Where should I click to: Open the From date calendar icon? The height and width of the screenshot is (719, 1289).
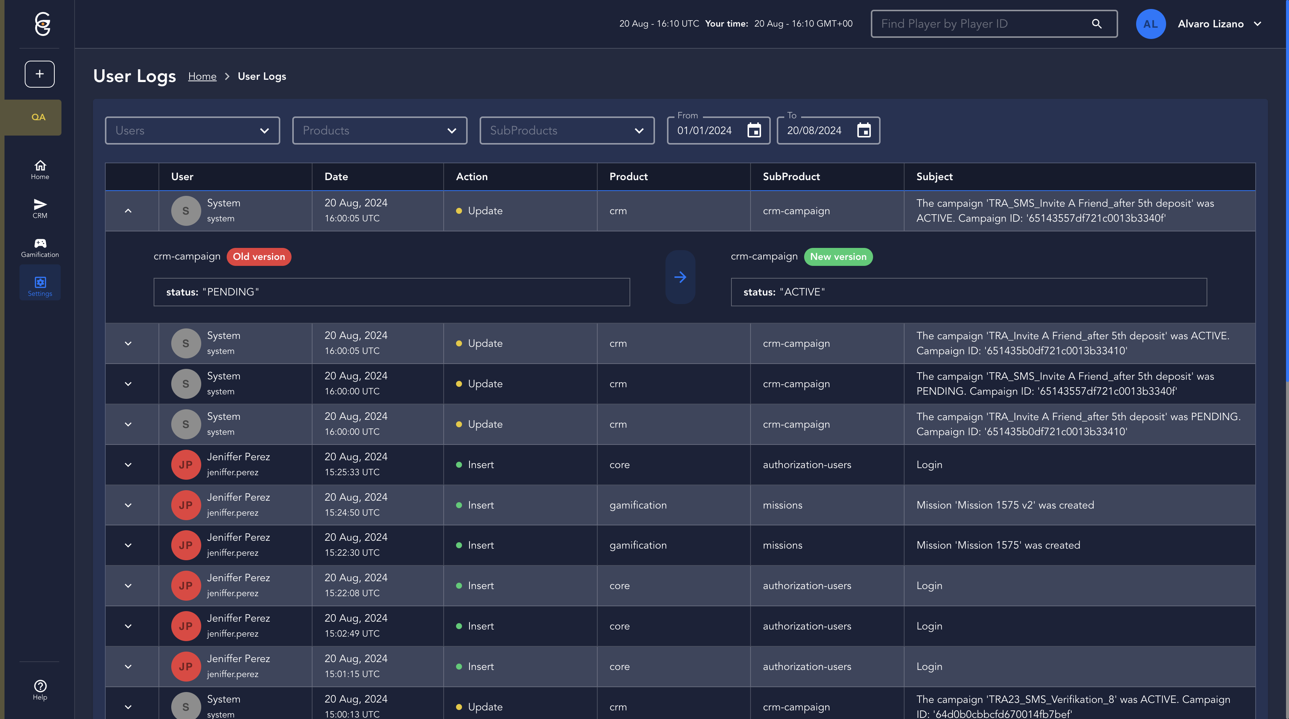[754, 130]
